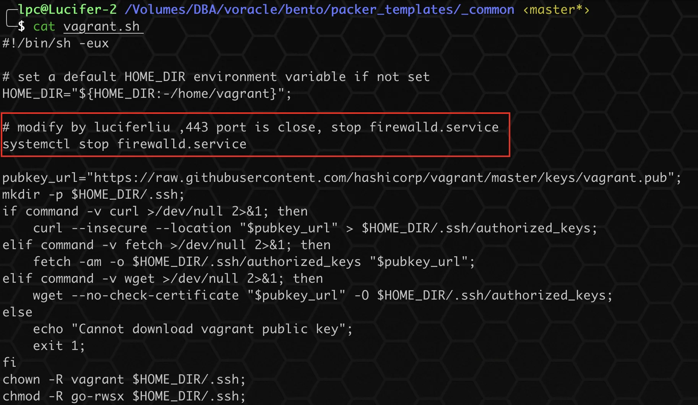The width and height of the screenshot is (698, 405).
Task: Click the standalone else keyword
Action: (18, 312)
